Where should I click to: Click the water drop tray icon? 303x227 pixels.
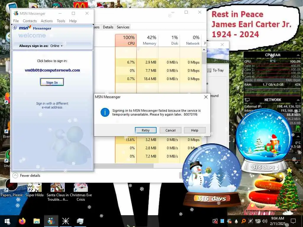[x=236, y=221]
